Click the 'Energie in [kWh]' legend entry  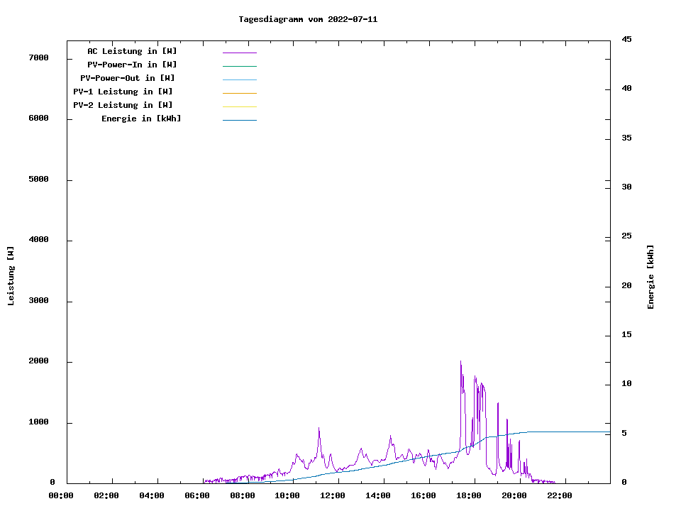[141, 119]
